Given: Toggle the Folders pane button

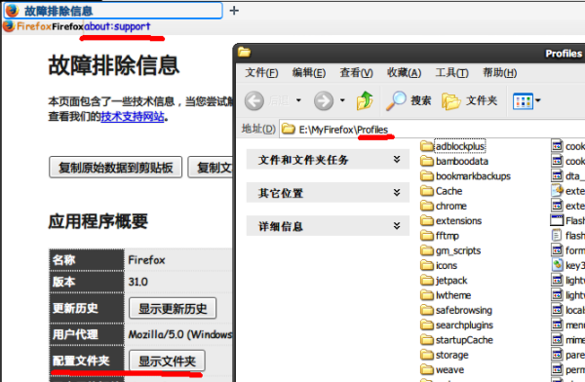Looking at the screenshot, I should click(469, 100).
